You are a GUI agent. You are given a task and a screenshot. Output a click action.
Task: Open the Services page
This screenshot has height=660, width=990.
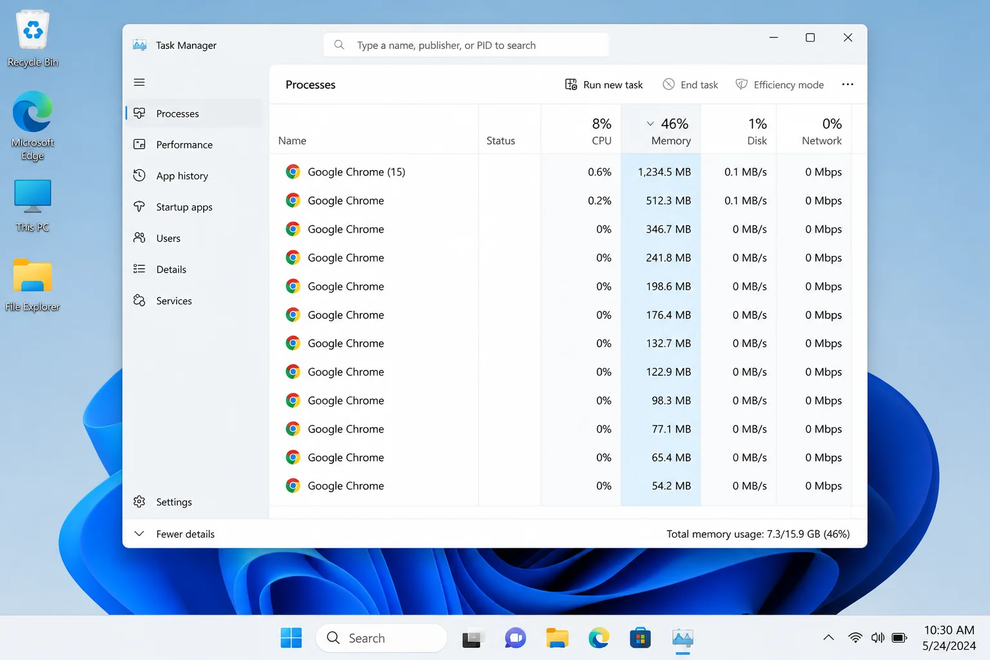pyautogui.click(x=194, y=300)
